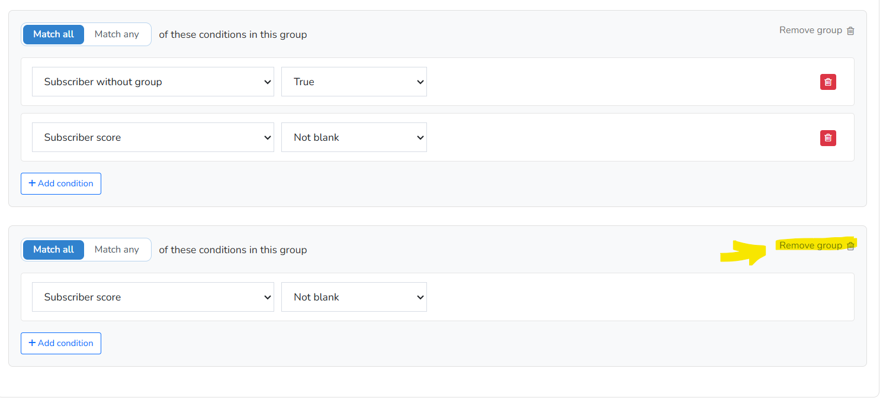The width and height of the screenshot is (883, 404).
Task: Open the Subscriber without group dropdown
Action: click(x=153, y=82)
